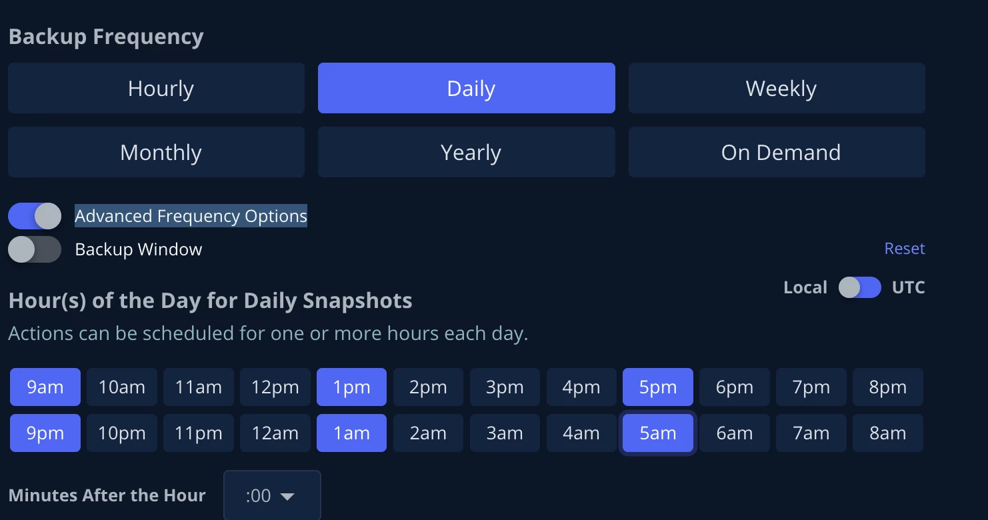The image size is (988, 520).
Task: Click the Reset link
Action: [904, 249]
